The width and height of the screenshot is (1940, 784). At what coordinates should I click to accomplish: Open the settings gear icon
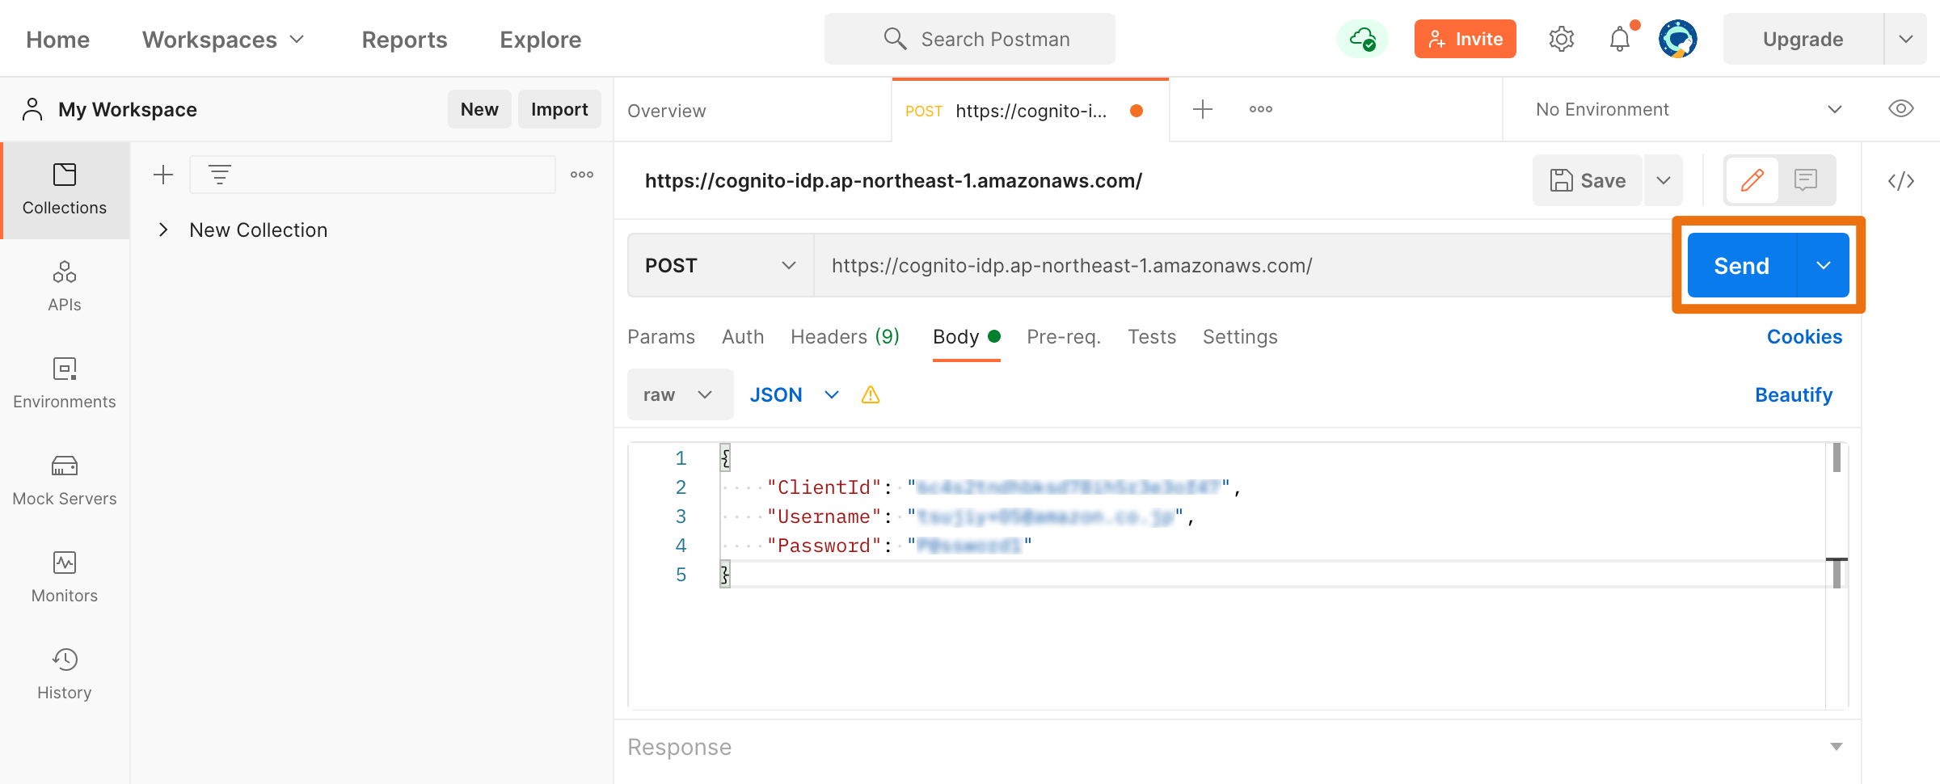(x=1562, y=39)
